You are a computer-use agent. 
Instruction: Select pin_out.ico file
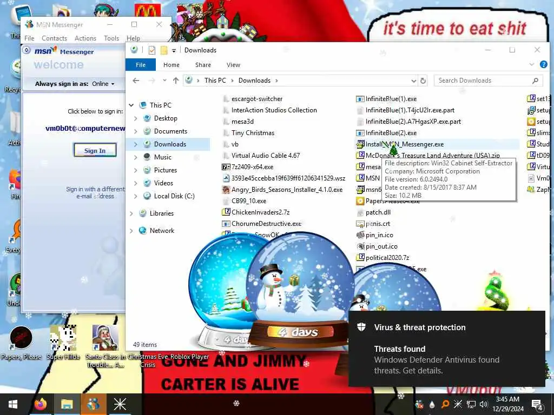tap(377, 246)
